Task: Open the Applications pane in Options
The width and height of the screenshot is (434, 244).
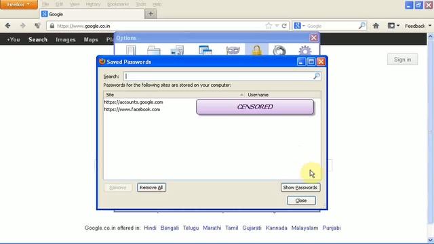Action: coord(205,50)
